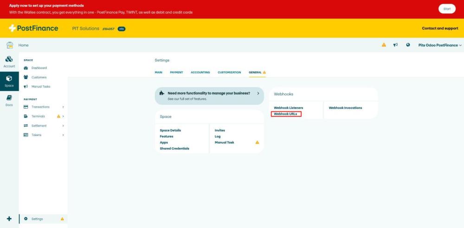Switch to the MAIN settings tab
This screenshot has width=464, height=228.
(x=158, y=72)
